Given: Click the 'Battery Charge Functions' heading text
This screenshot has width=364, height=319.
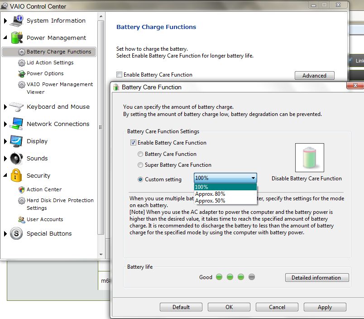Looking at the screenshot, I should (x=156, y=27).
